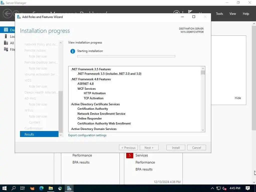Click Export configuration settings link

(87, 135)
